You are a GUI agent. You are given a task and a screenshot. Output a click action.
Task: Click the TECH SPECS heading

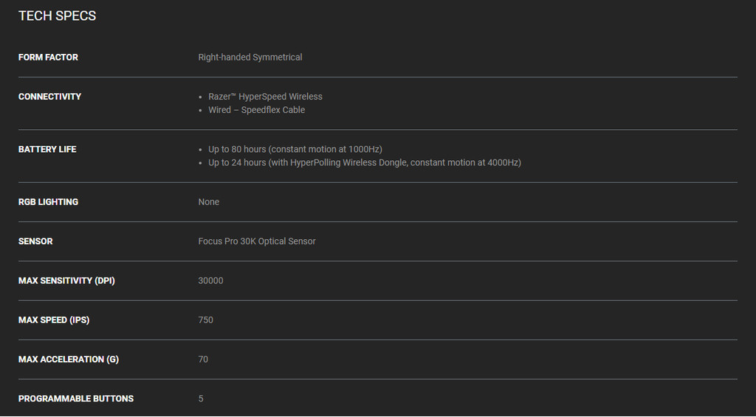point(57,15)
